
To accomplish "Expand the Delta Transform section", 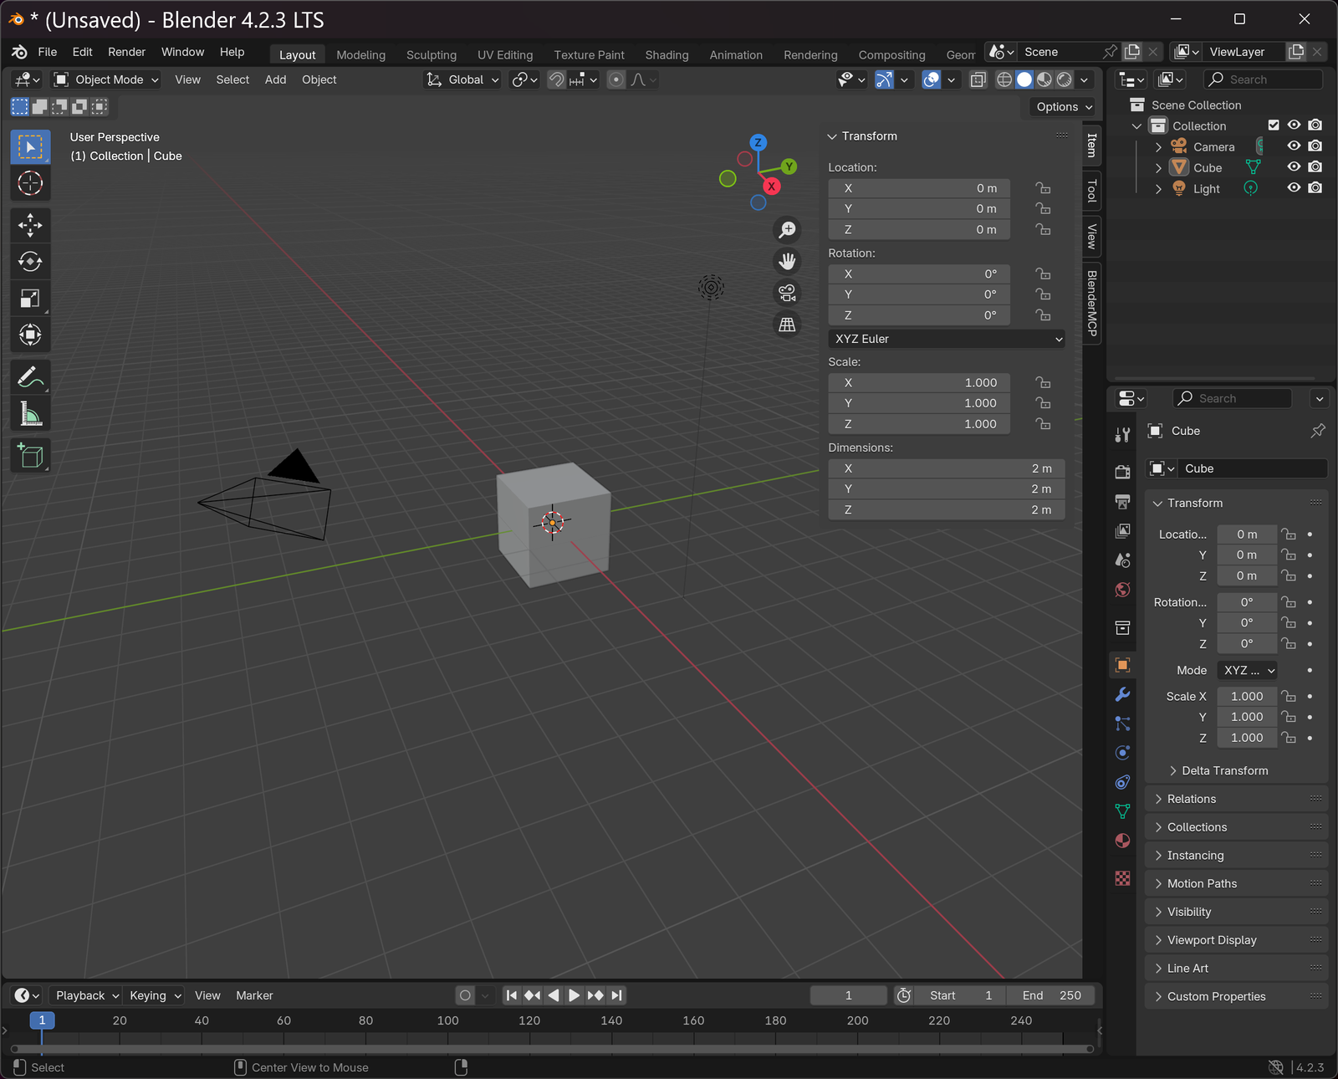I will (1224, 770).
